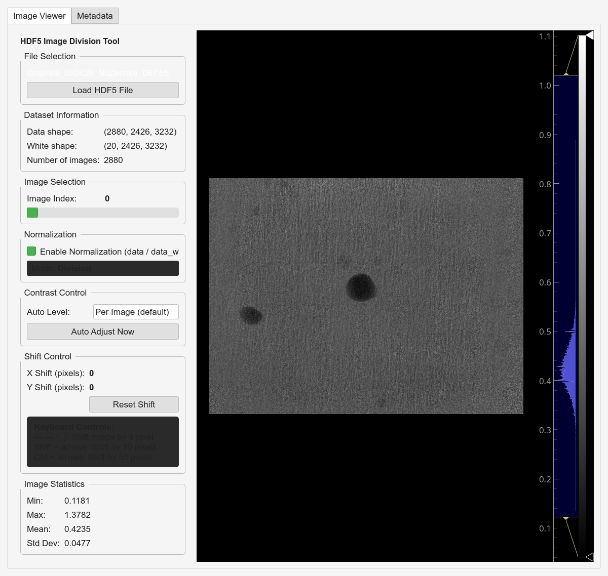Toggle the Enable Normalization checkbox
The height and width of the screenshot is (576, 608).
[x=31, y=251]
